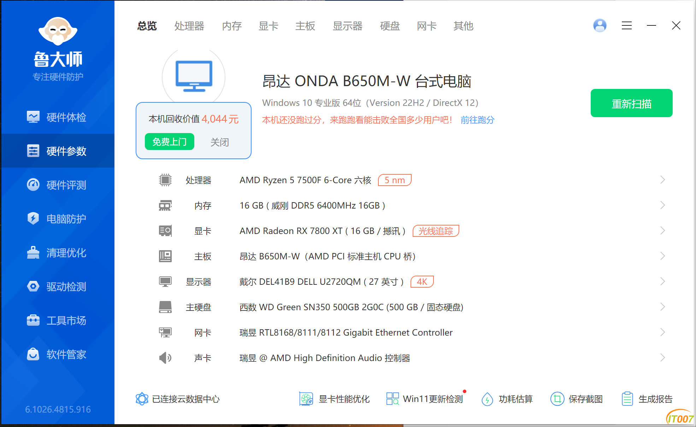Viewport: 696px width, 427px height.
Task: Click the cloud data center status icon
Action: pyautogui.click(x=142, y=399)
